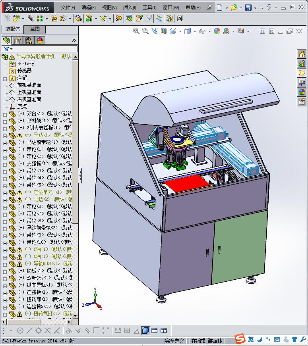Click the Zoom to Fit icon
The width and height of the screenshot is (308, 346).
pos(136,31)
